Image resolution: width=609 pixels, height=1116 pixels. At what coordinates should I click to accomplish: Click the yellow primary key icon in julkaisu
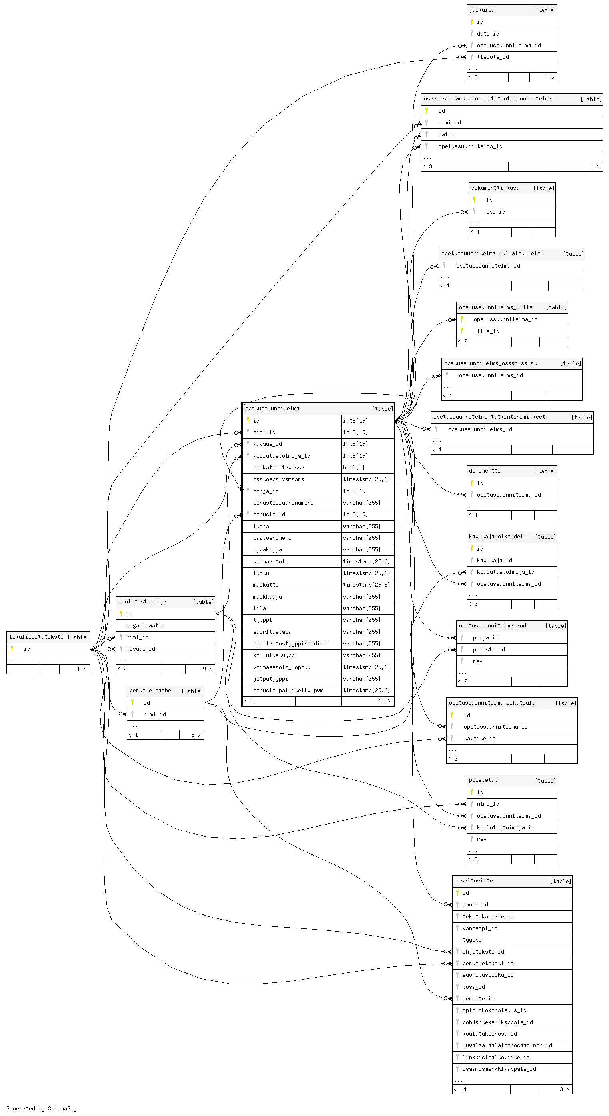pos(471,22)
